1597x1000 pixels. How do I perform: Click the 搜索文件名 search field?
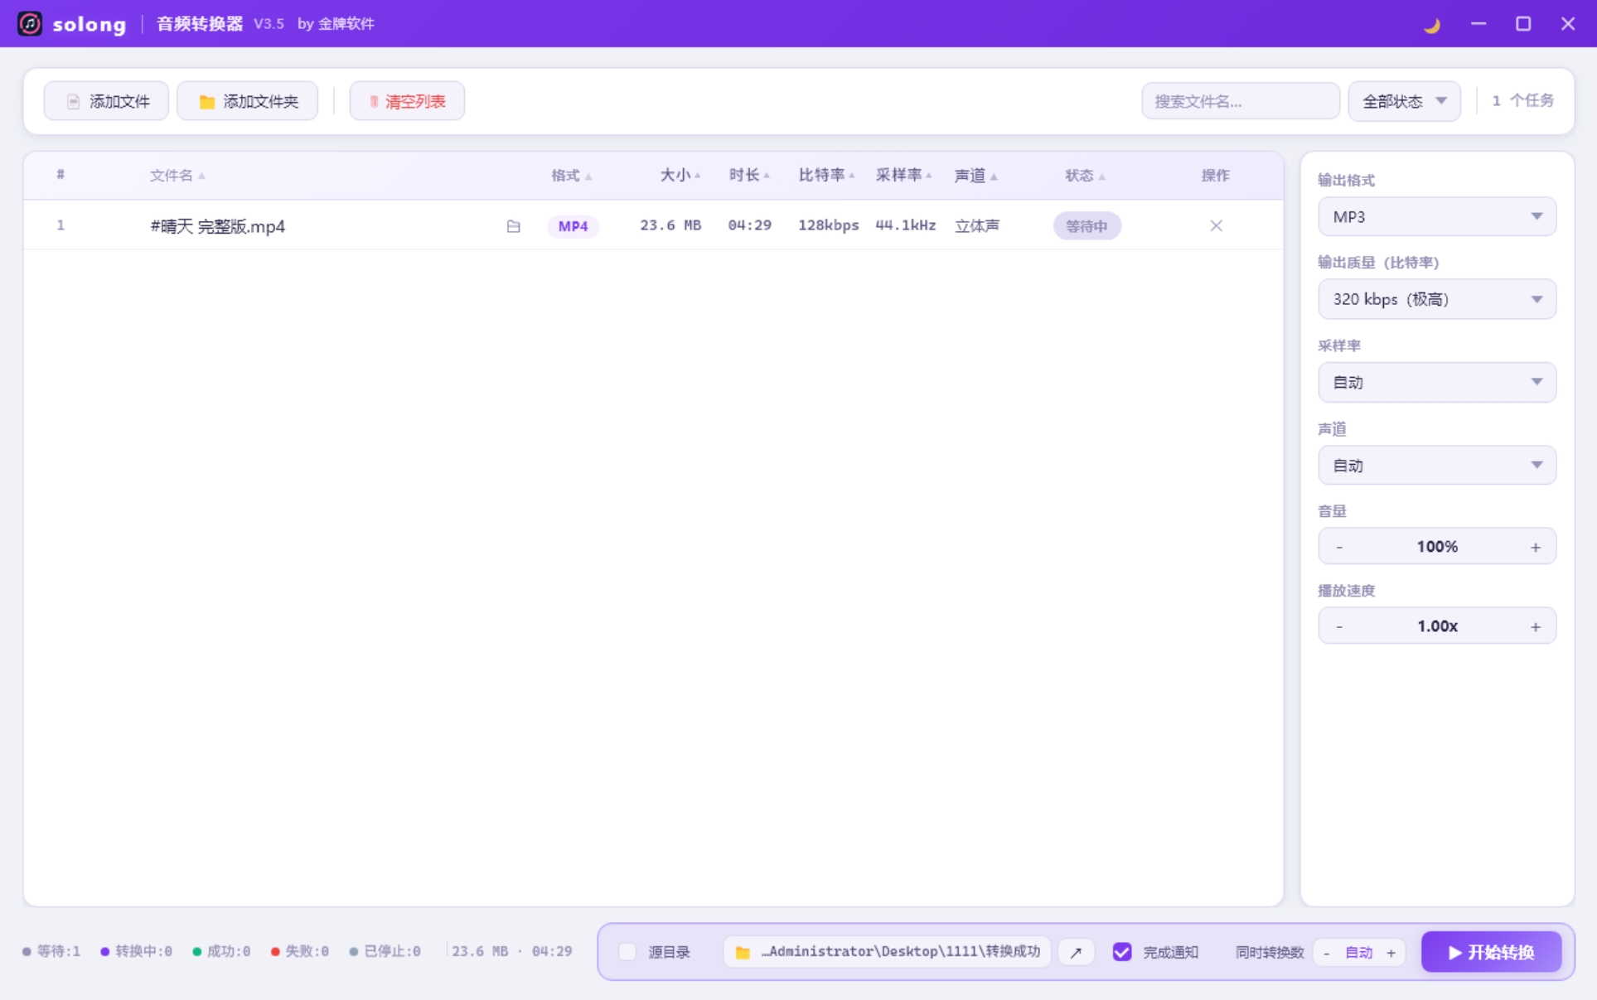1241,101
